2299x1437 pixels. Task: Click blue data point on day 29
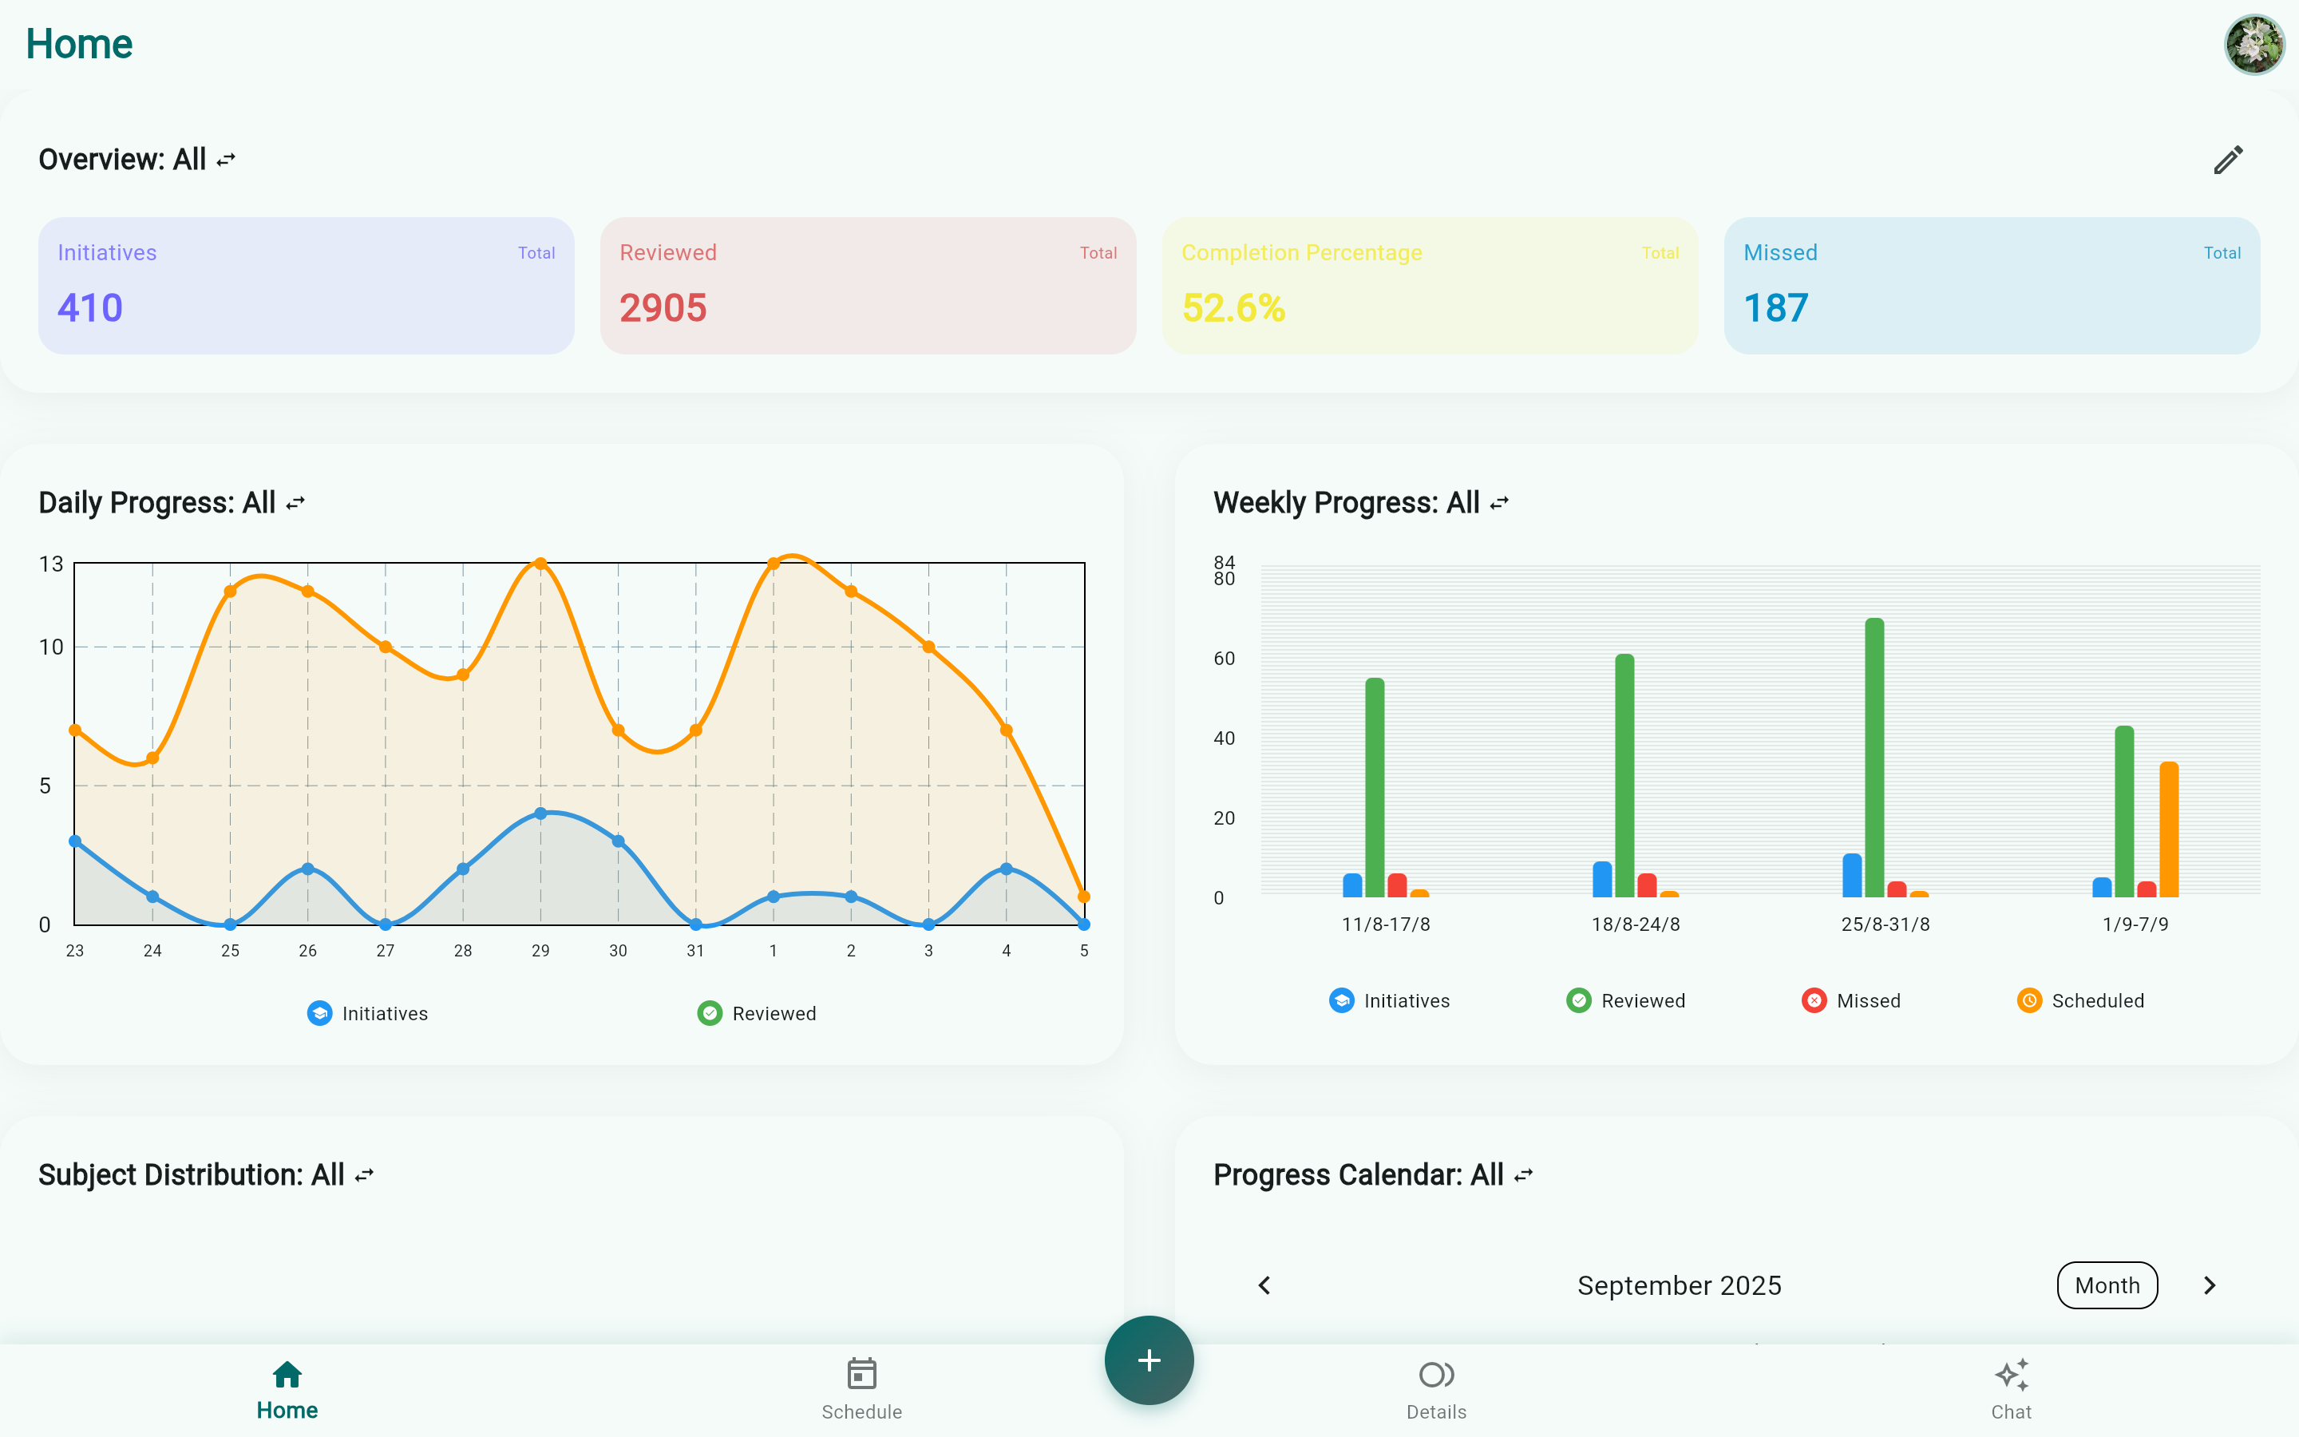[540, 814]
